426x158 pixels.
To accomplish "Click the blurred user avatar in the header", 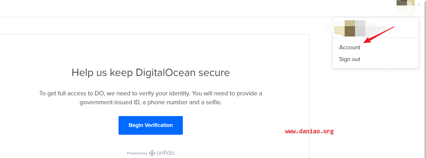I will pos(406,6).
